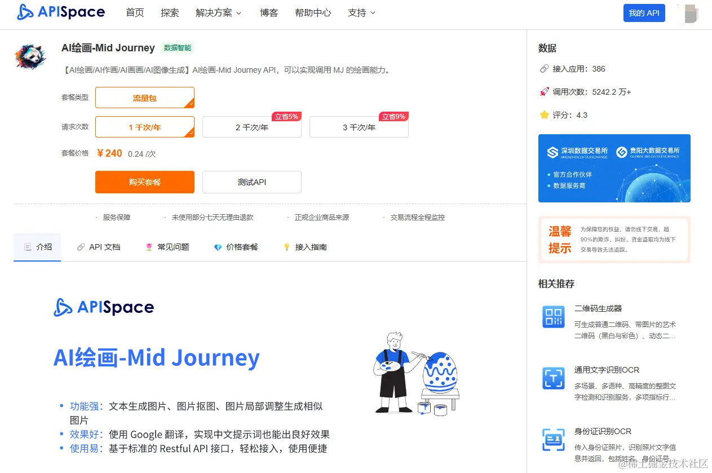Click the QR code generator icon
Viewport: 712px width, 473px height.
coord(553,317)
